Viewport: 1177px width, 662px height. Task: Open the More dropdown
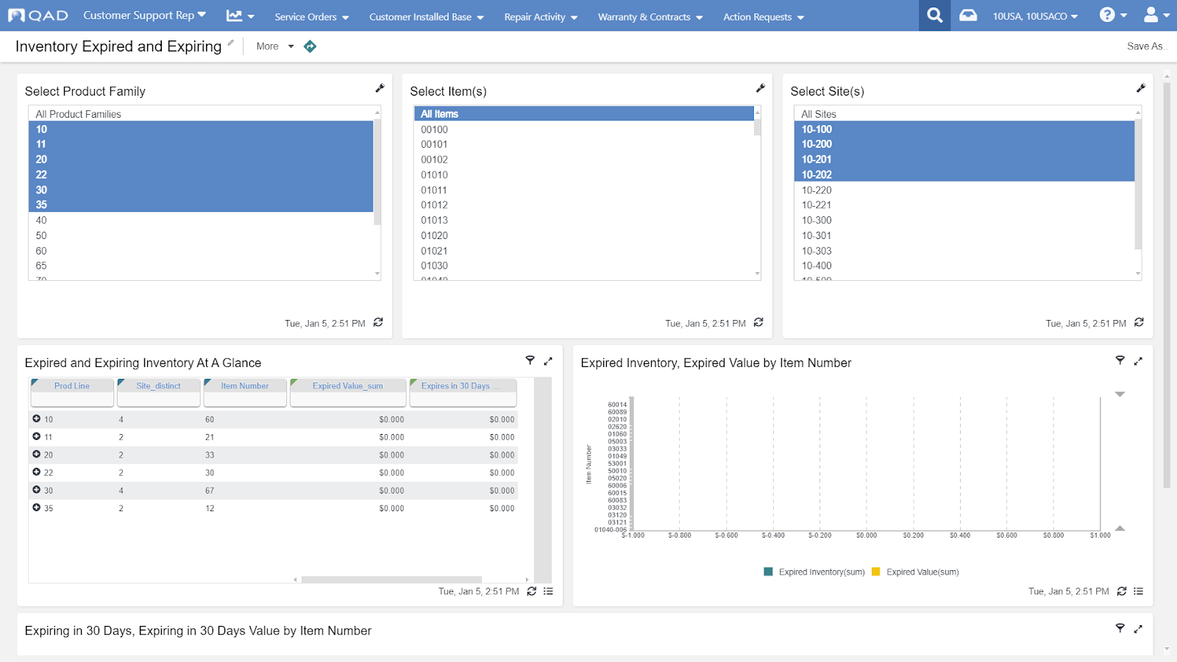click(274, 46)
